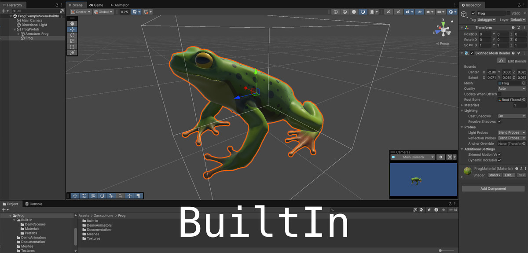Click Zacxophone in the Project breadcrumb

pyautogui.click(x=103, y=216)
